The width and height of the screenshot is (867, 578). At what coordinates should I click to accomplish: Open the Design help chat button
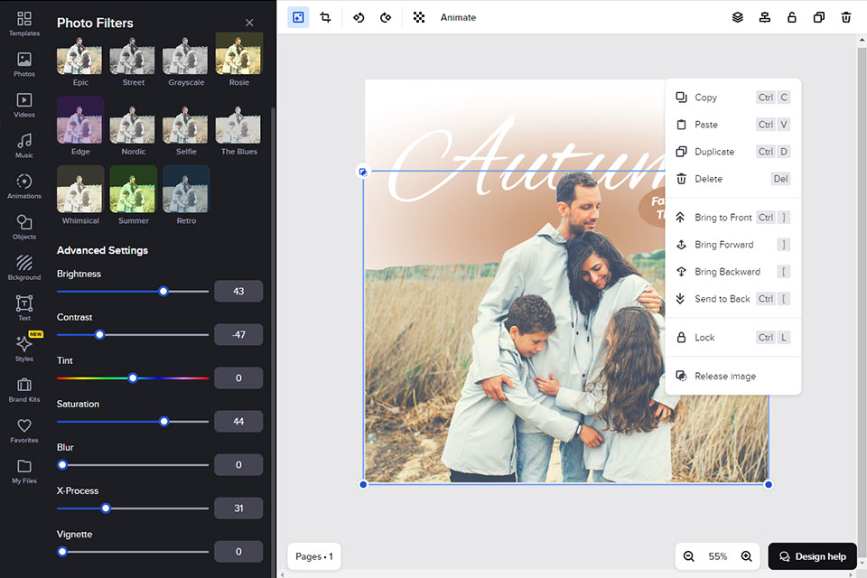point(812,556)
